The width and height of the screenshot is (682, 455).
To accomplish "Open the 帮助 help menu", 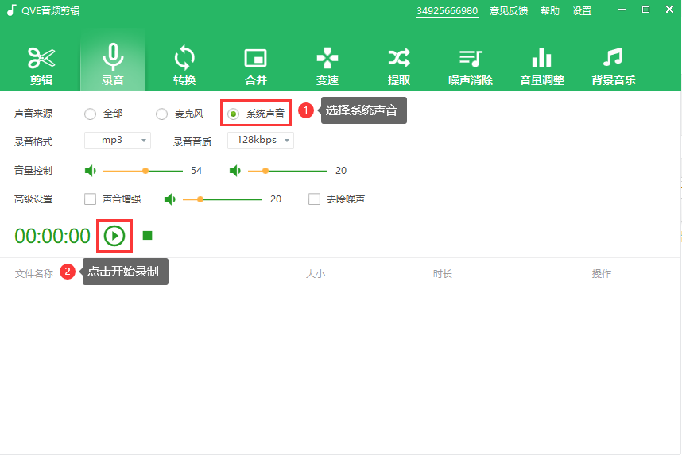I will click(x=550, y=11).
